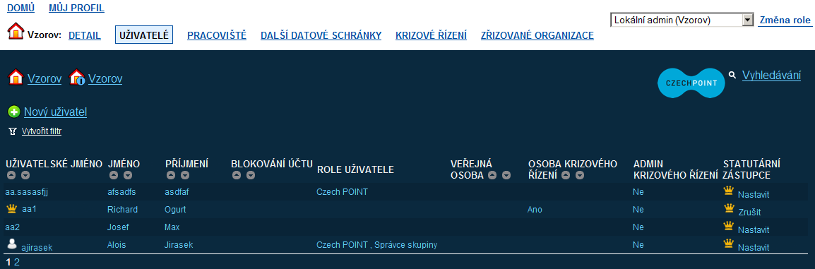The width and height of the screenshot is (815, 269).
Task: Click the Czech POINT logo
Action: 691,83
